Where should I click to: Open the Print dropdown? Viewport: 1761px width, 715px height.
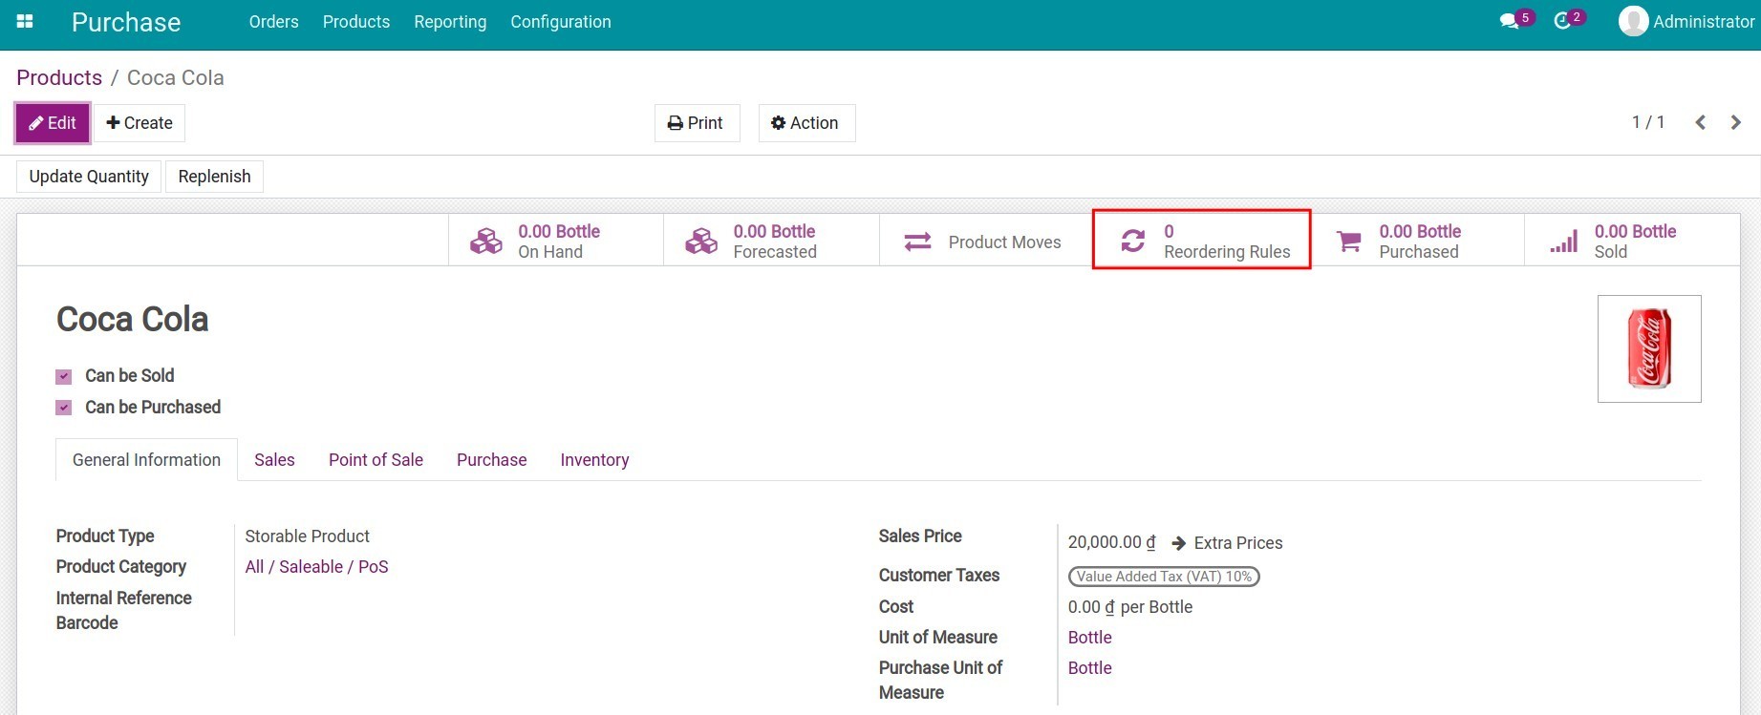click(x=697, y=123)
